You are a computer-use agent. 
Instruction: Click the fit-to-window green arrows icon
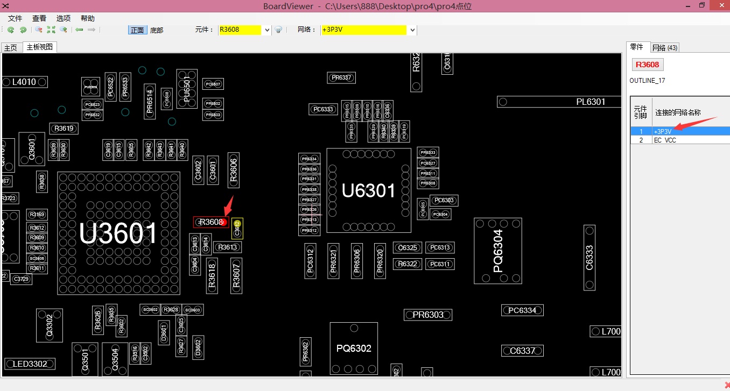click(51, 30)
